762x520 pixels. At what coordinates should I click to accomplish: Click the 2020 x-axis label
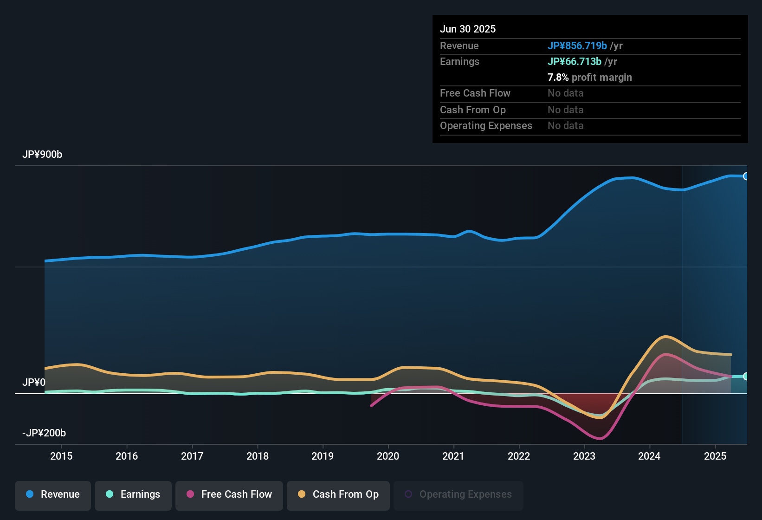click(x=388, y=456)
